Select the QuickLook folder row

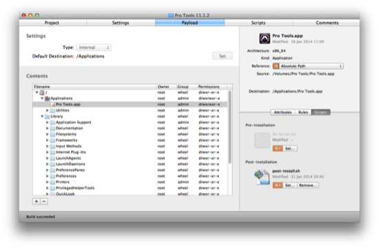pyautogui.click(x=130, y=194)
